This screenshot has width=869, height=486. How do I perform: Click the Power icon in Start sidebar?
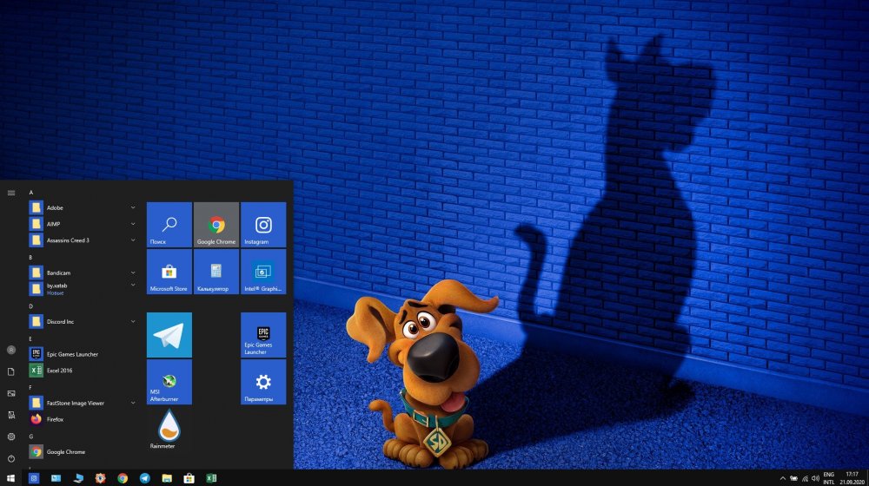(x=11, y=458)
